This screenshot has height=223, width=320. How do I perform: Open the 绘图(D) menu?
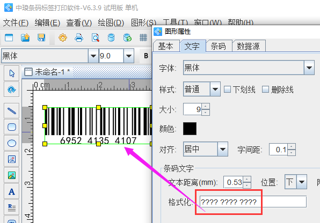(x=111, y=23)
